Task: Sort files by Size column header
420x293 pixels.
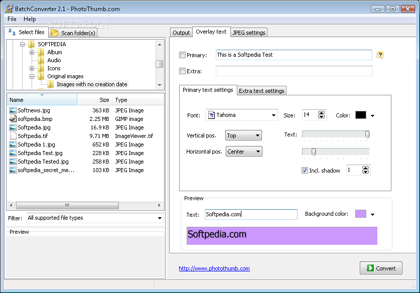Action: point(94,100)
